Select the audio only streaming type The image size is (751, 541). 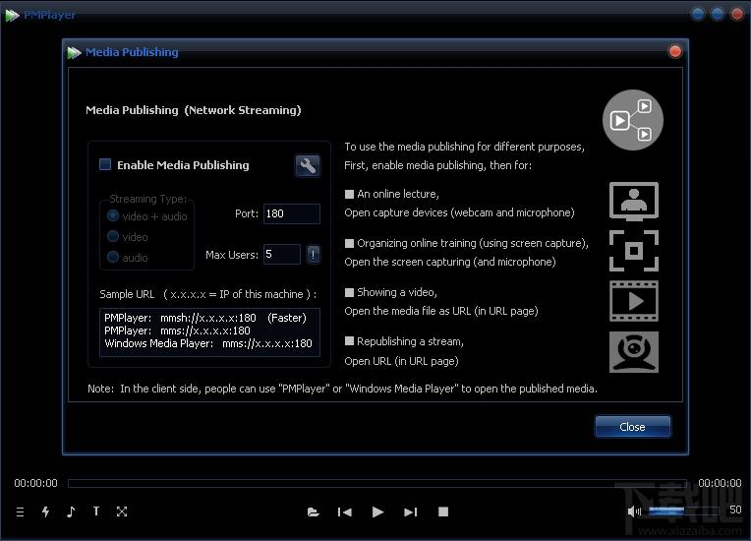113,257
